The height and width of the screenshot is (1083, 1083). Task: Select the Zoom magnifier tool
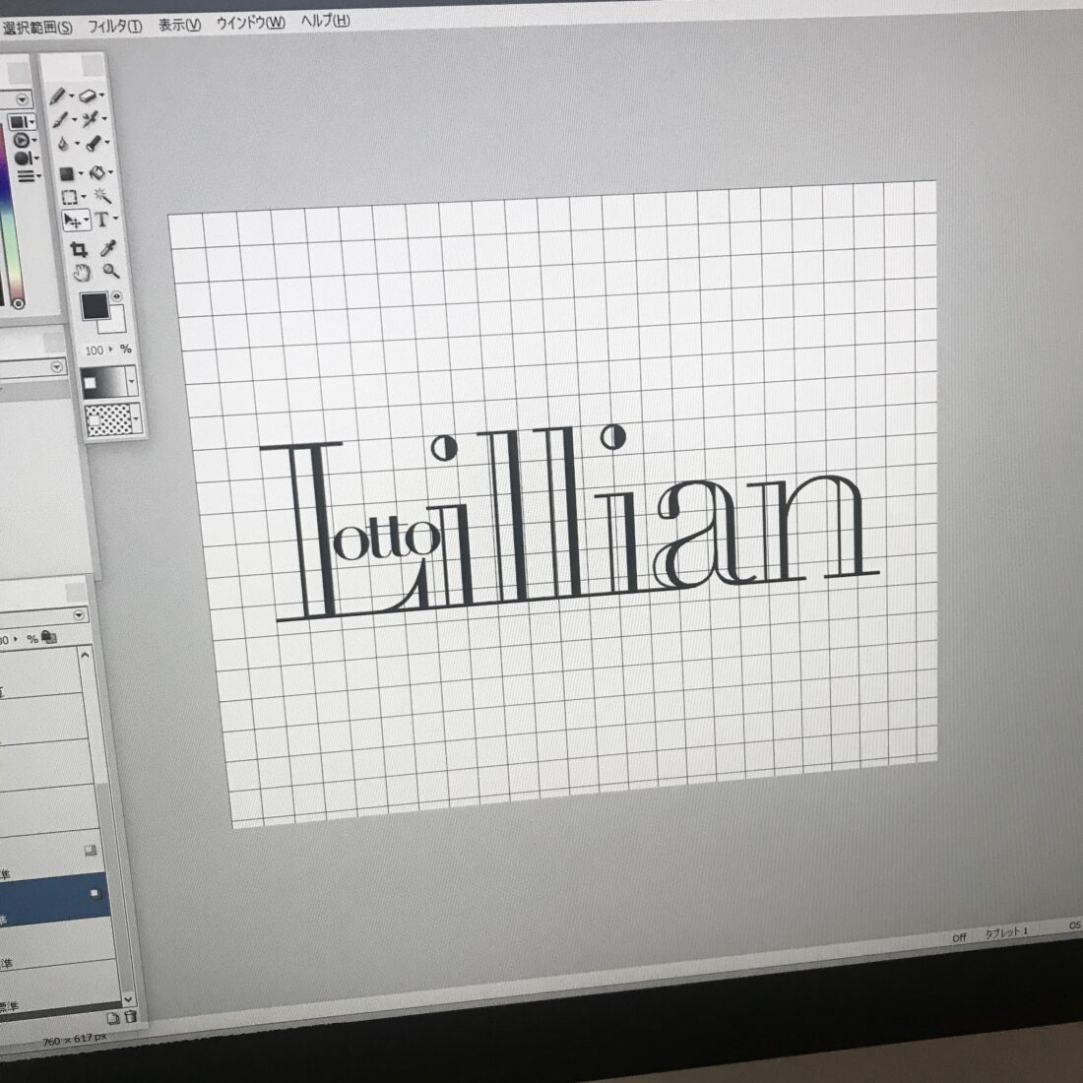(x=111, y=272)
